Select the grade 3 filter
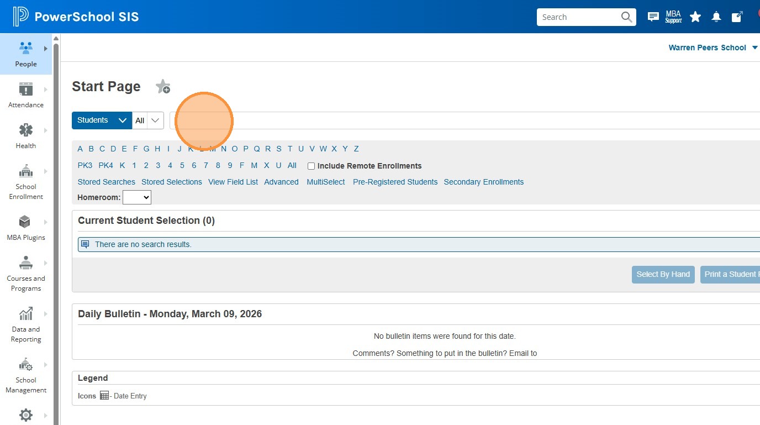This screenshot has width=760, height=425. point(158,165)
